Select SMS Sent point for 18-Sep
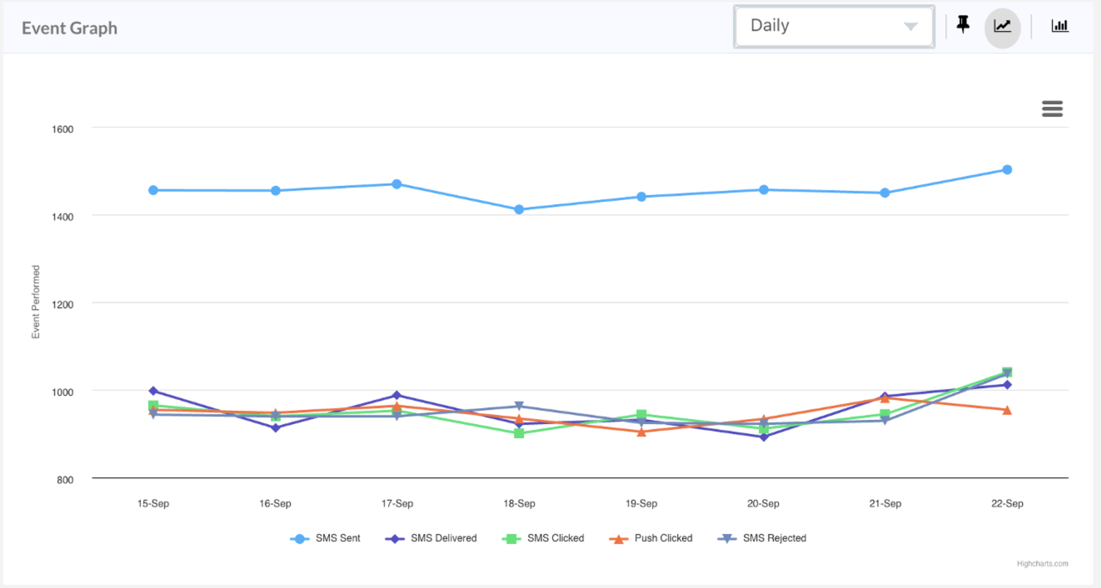This screenshot has width=1101, height=588. 519,210
